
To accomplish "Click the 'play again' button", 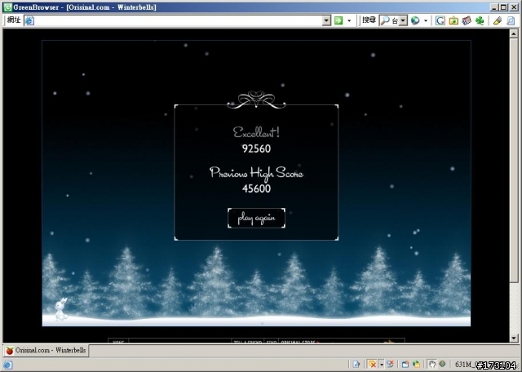I will 256,218.
